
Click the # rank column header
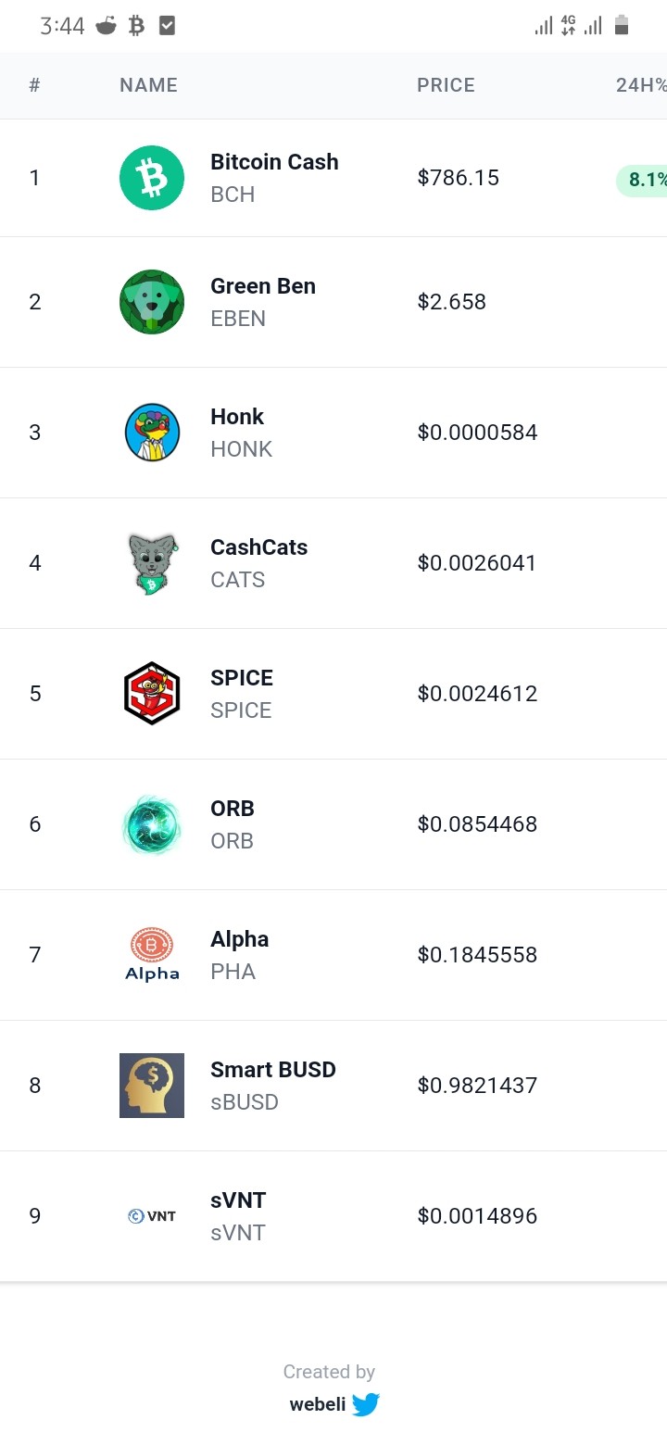35,85
